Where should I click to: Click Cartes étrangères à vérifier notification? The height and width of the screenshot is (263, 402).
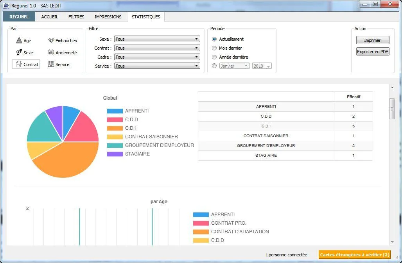[355, 254]
